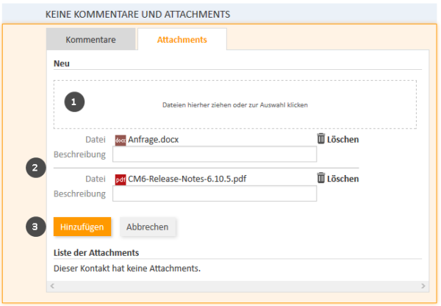Click the numbered marker 2 circle
Screen dimensions: 441x306
click(x=36, y=168)
